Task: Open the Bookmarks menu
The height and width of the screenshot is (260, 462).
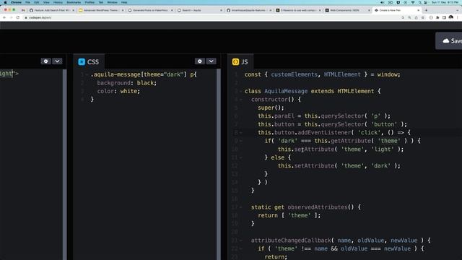Action: click(x=74, y=2)
